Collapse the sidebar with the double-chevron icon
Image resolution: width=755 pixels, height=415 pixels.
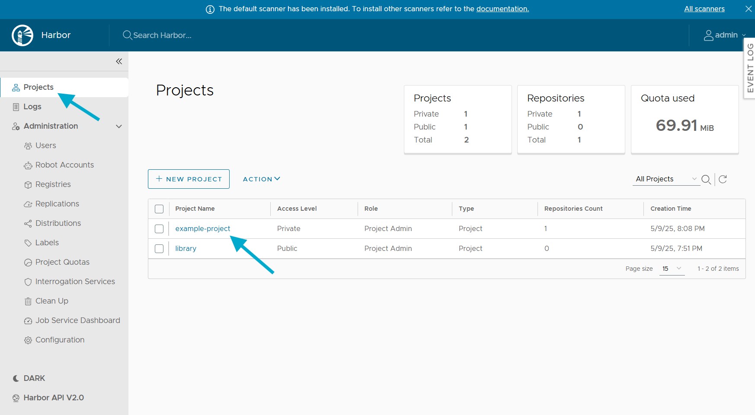(119, 61)
